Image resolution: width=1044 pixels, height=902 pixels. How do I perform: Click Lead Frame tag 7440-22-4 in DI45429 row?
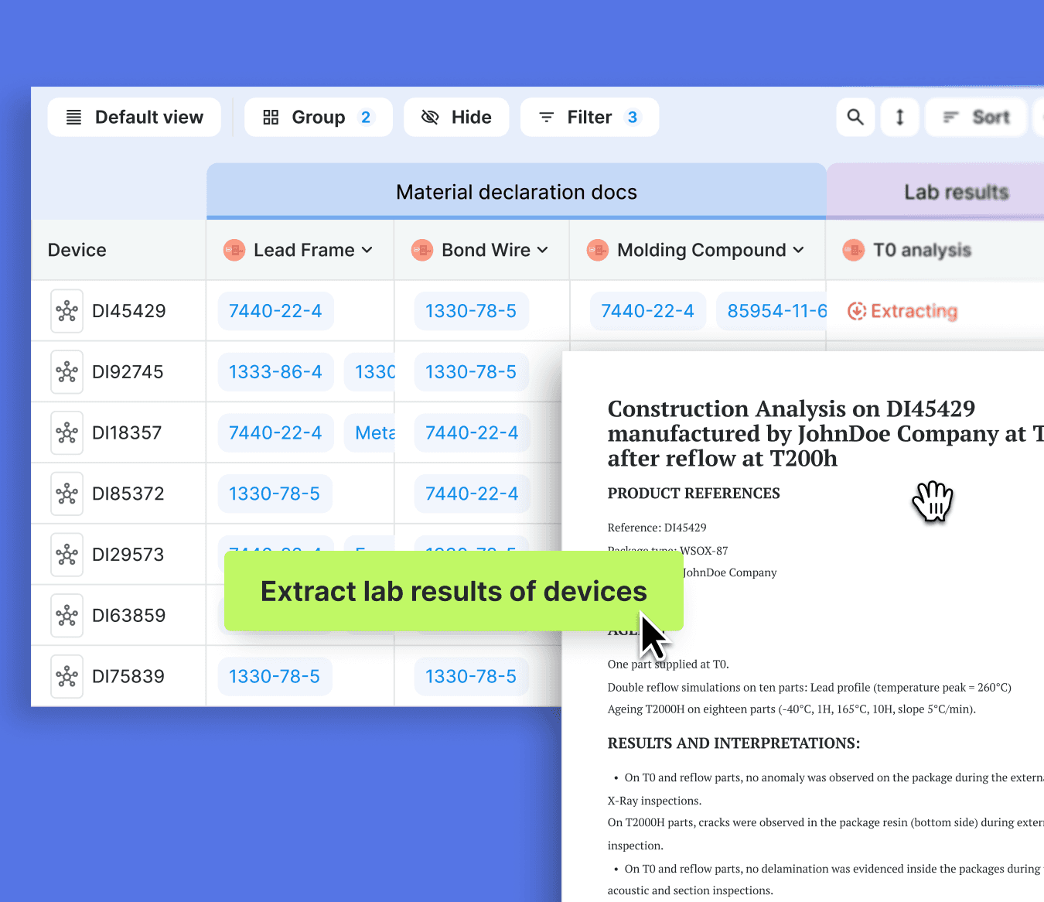point(275,311)
